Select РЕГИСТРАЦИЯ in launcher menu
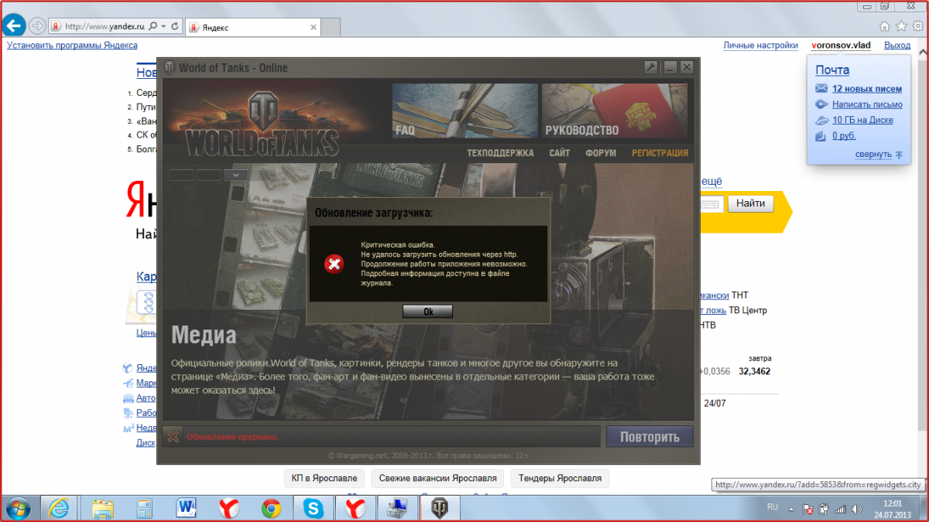Image resolution: width=929 pixels, height=522 pixels. click(660, 153)
